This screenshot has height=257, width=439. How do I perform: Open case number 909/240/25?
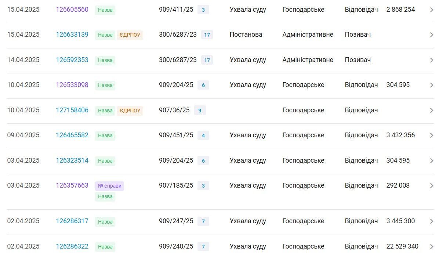click(176, 246)
